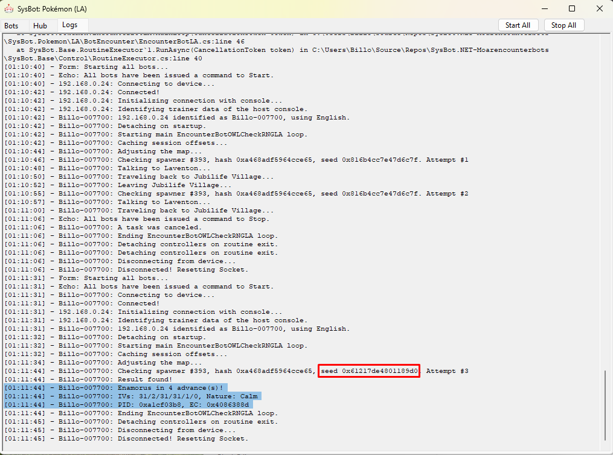Click the SysBot app icon in title bar
613x455 pixels.
point(9,8)
